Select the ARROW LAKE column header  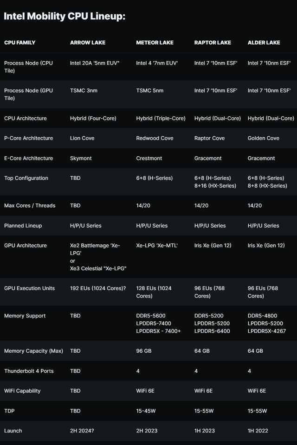88,43
